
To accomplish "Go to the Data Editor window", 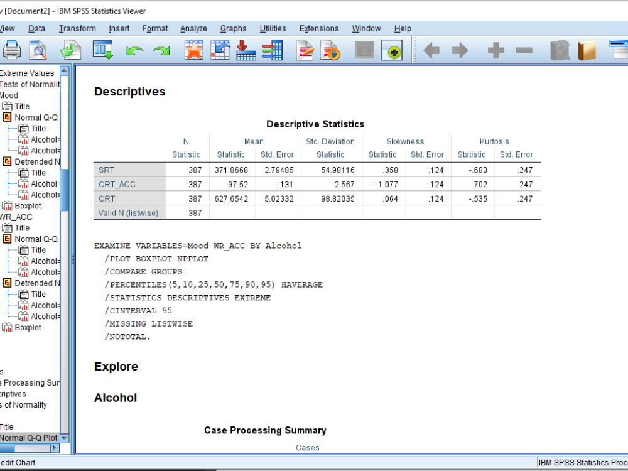I will [x=193, y=50].
